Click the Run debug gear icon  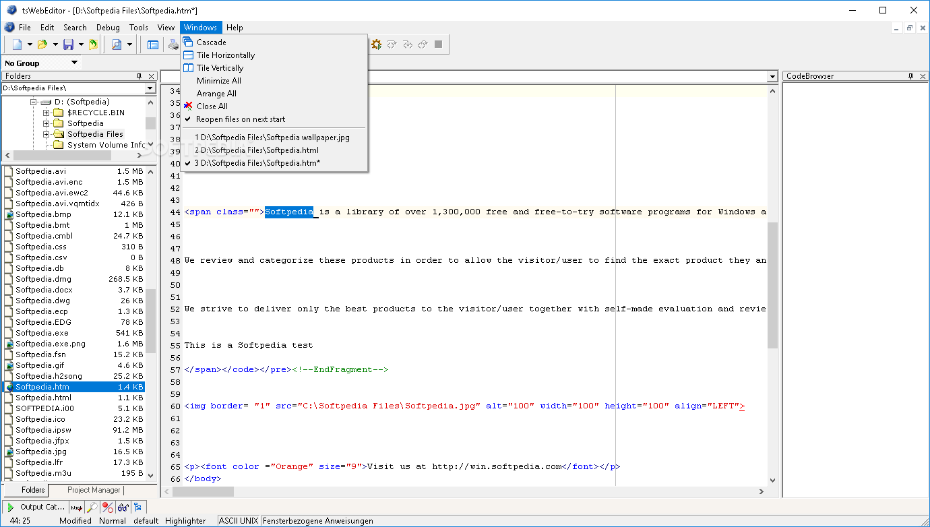[376, 44]
